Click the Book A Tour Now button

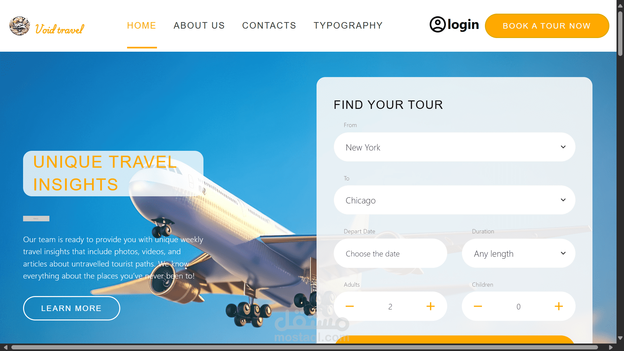[547, 26]
